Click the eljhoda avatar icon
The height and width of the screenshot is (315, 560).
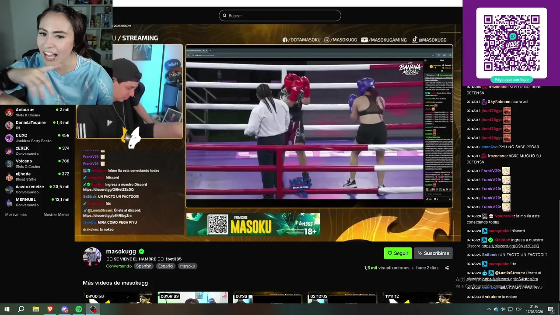coord(9,177)
